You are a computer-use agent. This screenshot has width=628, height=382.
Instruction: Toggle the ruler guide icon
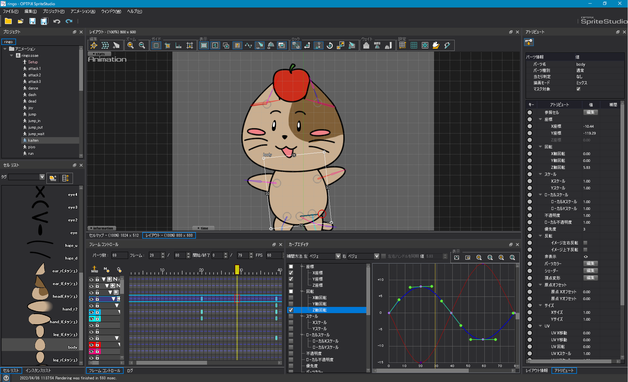pyautogui.click(x=178, y=45)
